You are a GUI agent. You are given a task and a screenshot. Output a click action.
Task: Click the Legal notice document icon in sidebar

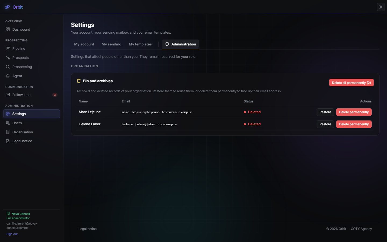coord(8,141)
